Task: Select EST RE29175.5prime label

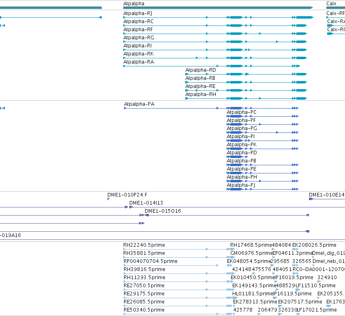Action: pyautogui.click(x=144, y=294)
